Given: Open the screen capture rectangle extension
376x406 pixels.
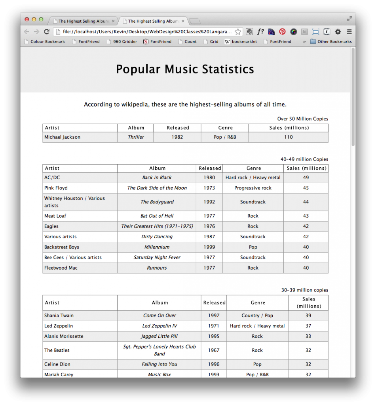Looking at the screenshot, I should [x=315, y=32].
